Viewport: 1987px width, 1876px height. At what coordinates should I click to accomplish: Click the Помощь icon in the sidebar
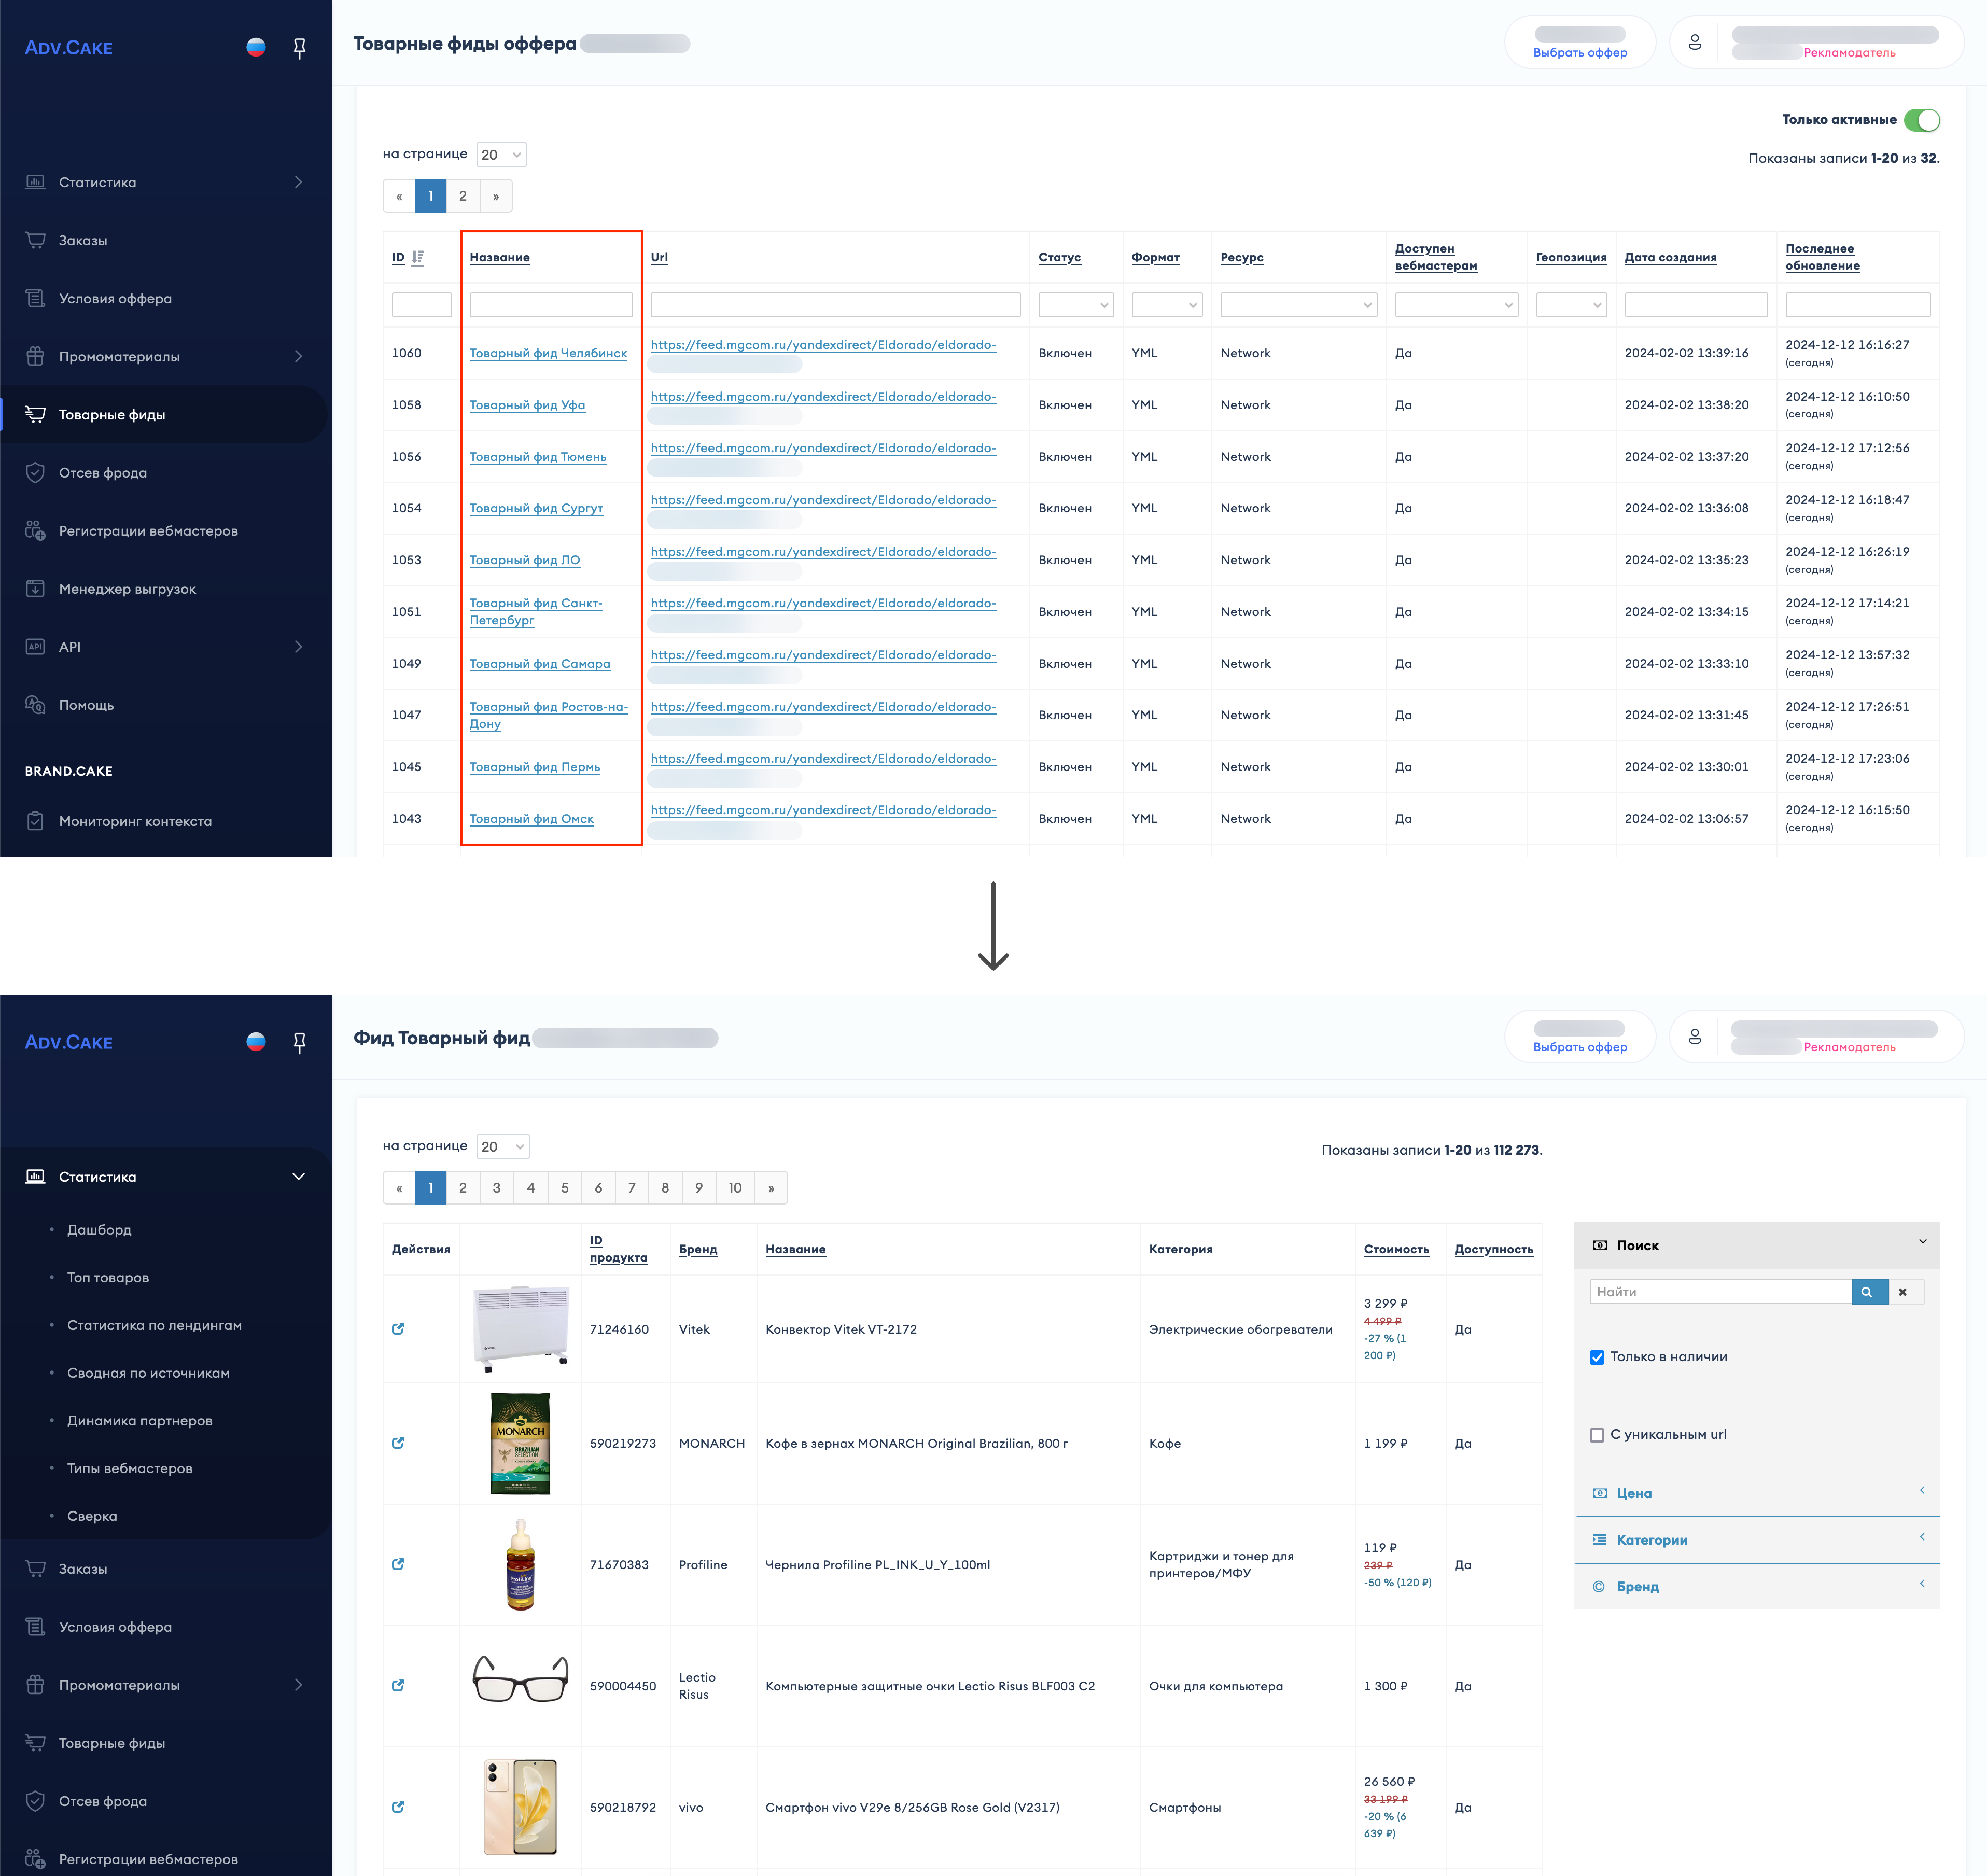35,705
